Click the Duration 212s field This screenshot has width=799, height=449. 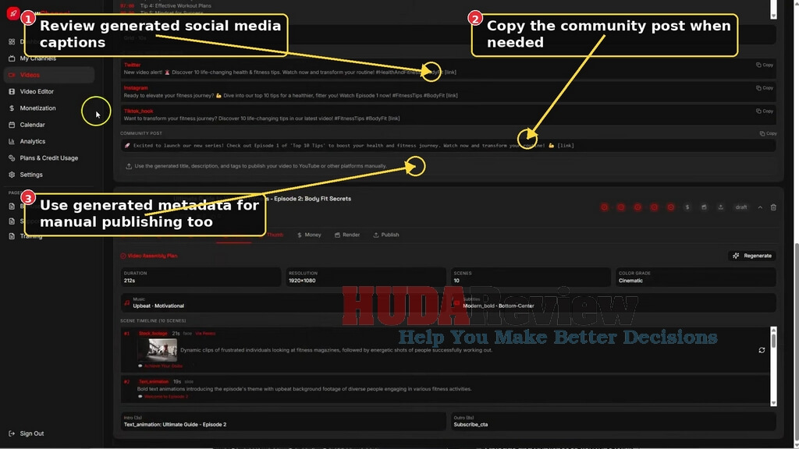[x=201, y=277]
